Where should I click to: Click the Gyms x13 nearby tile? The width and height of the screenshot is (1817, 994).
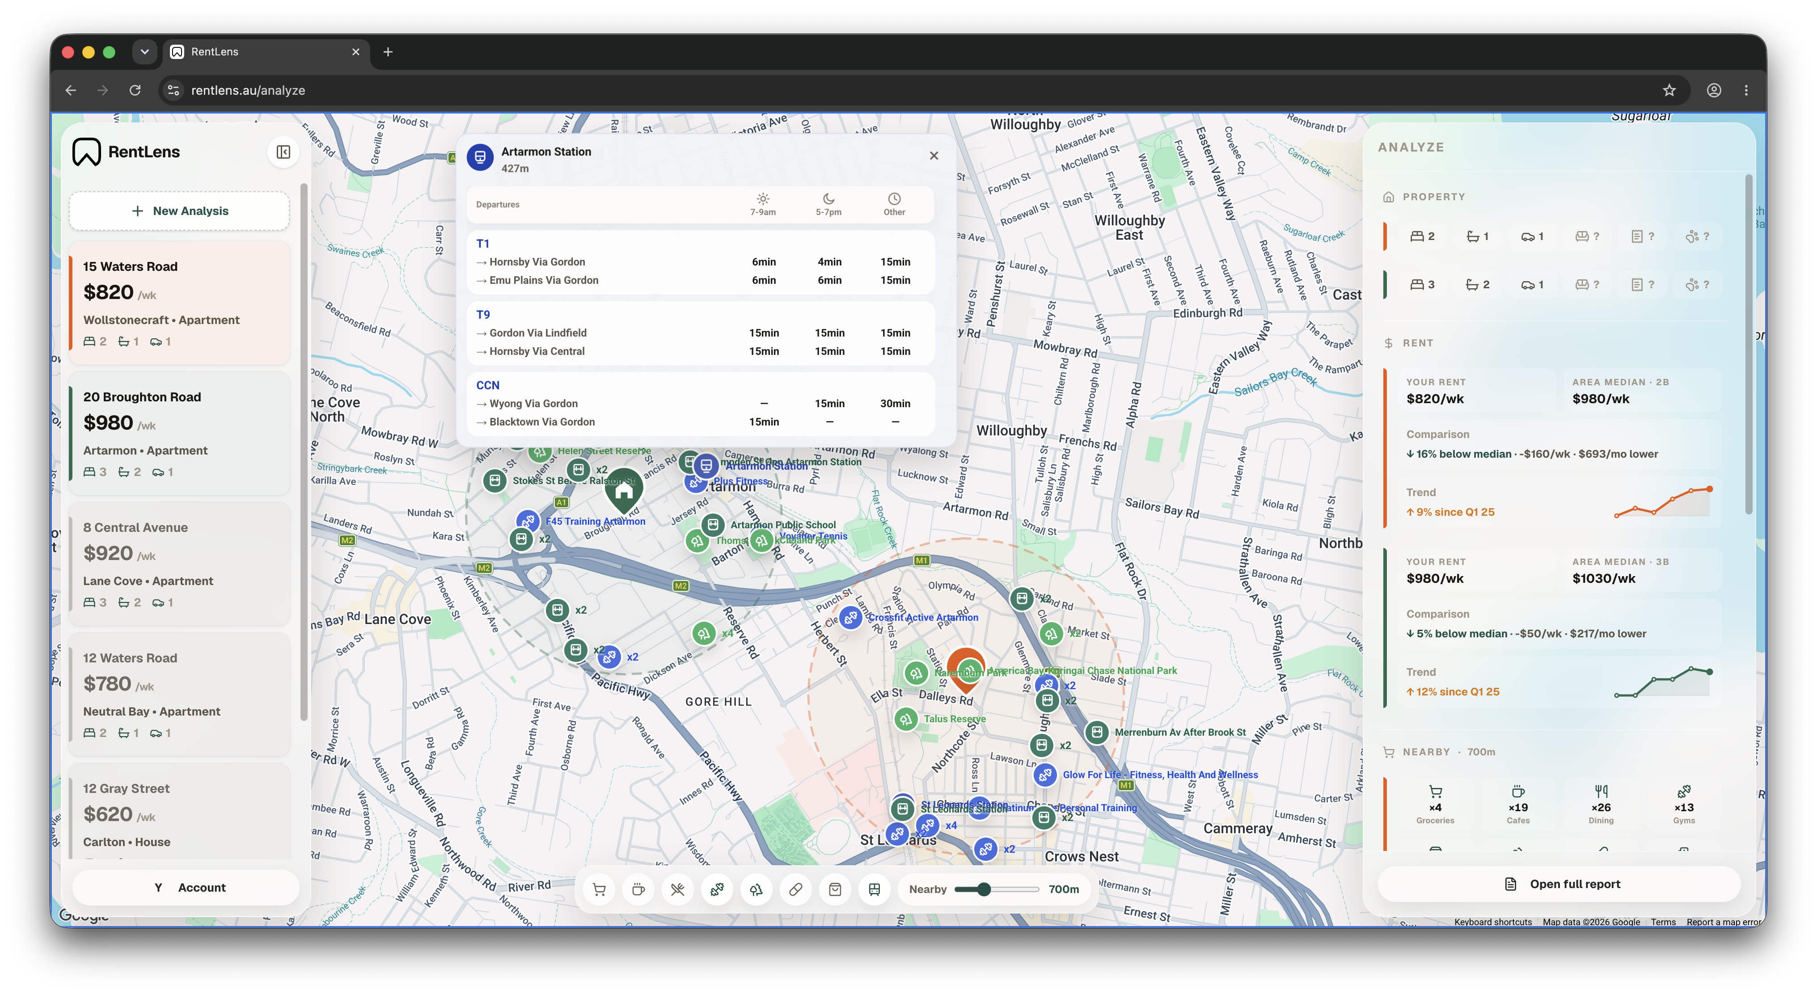click(x=1684, y=804)
